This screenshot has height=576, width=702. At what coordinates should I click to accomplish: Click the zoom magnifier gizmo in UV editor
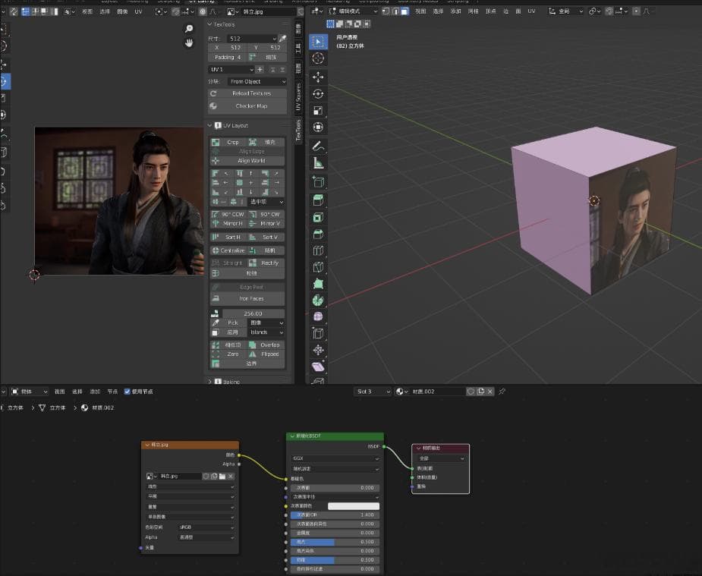189,29
